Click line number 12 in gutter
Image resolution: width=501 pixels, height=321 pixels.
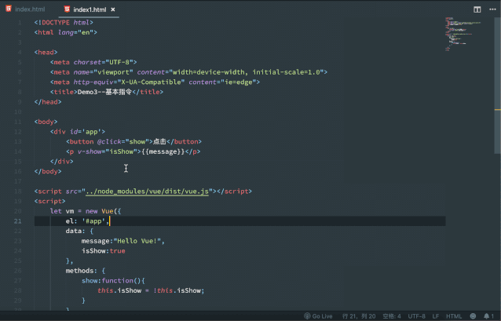tap(18, 132)
